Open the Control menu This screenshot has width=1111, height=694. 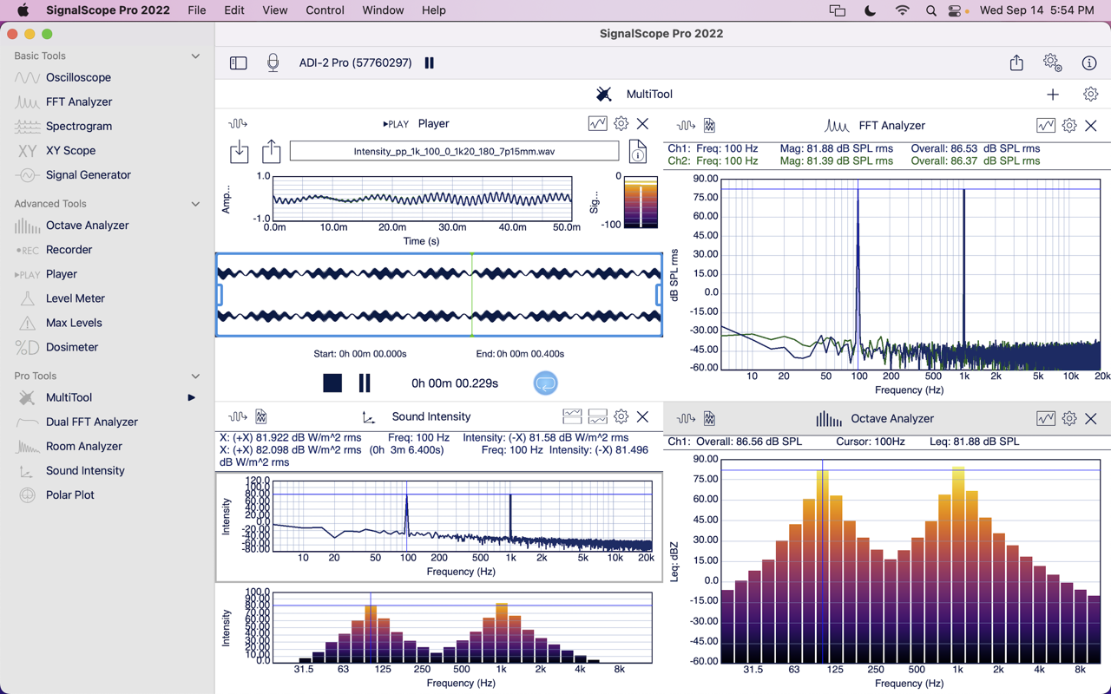[x=325, y=10]
